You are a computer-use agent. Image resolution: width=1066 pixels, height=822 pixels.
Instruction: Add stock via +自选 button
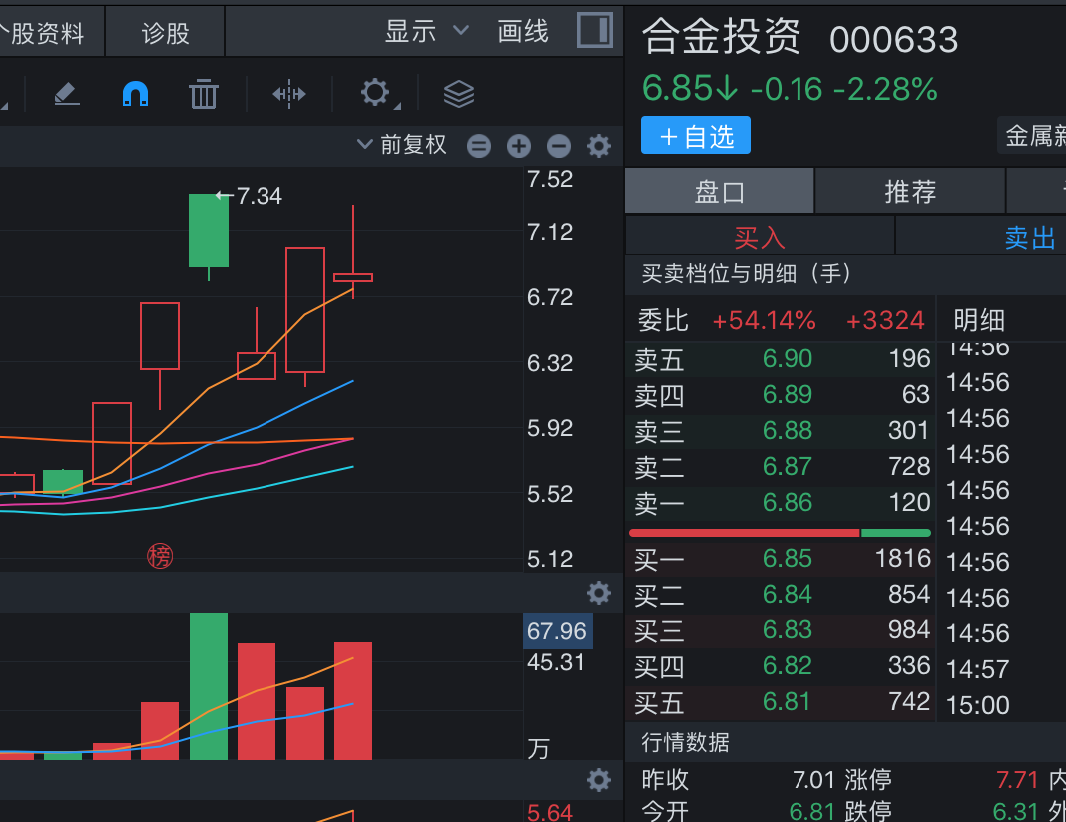696,136
